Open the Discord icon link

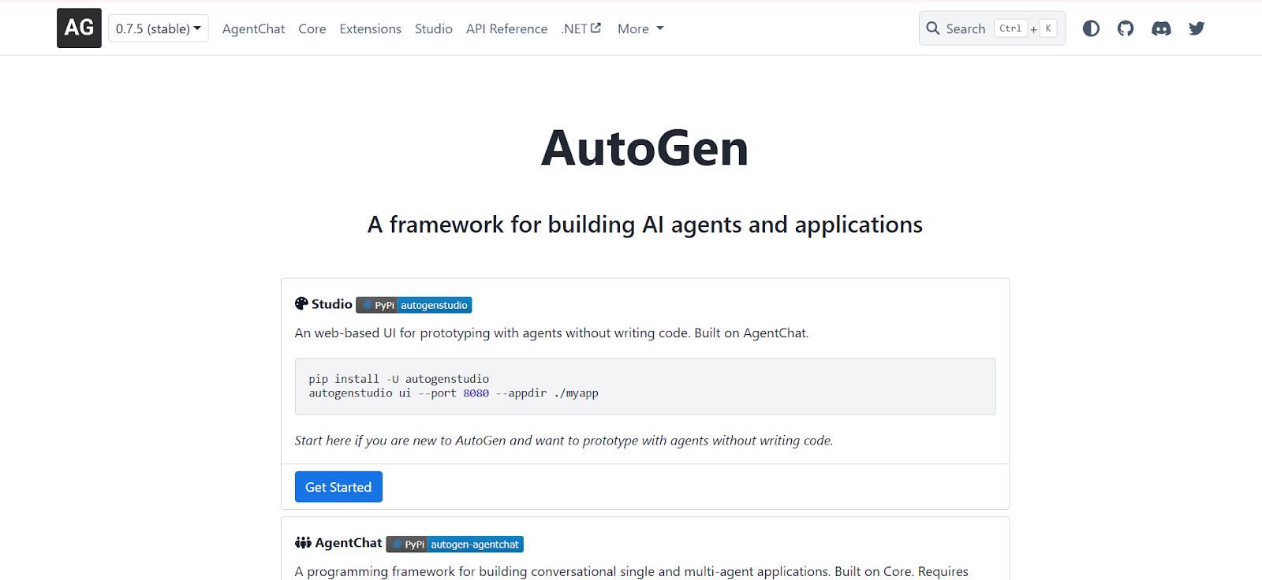click(1161, 28)
